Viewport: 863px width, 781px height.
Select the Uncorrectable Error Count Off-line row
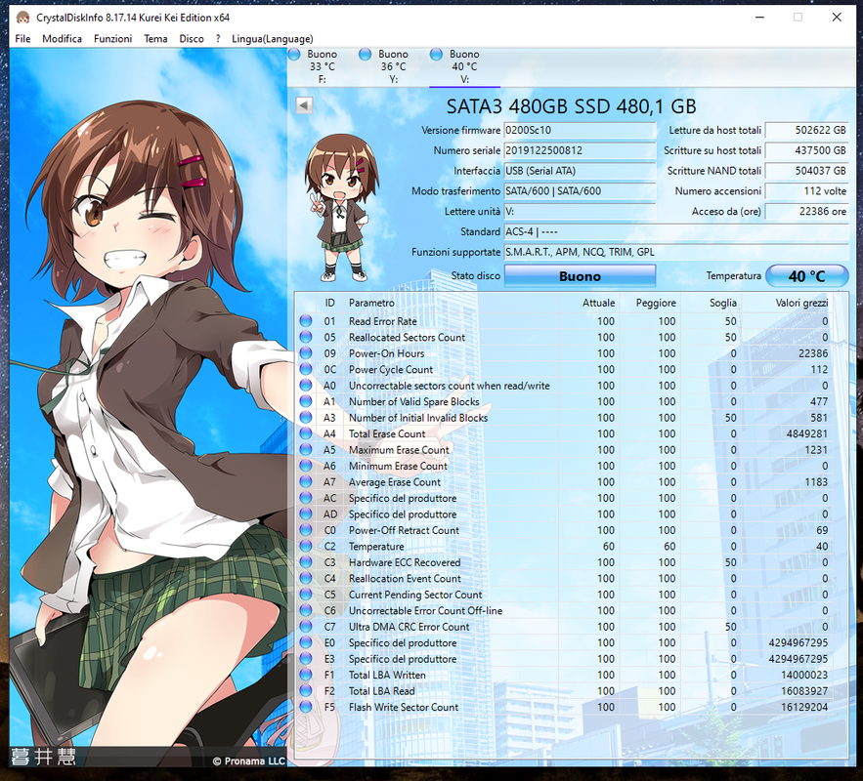click(564, 610)
